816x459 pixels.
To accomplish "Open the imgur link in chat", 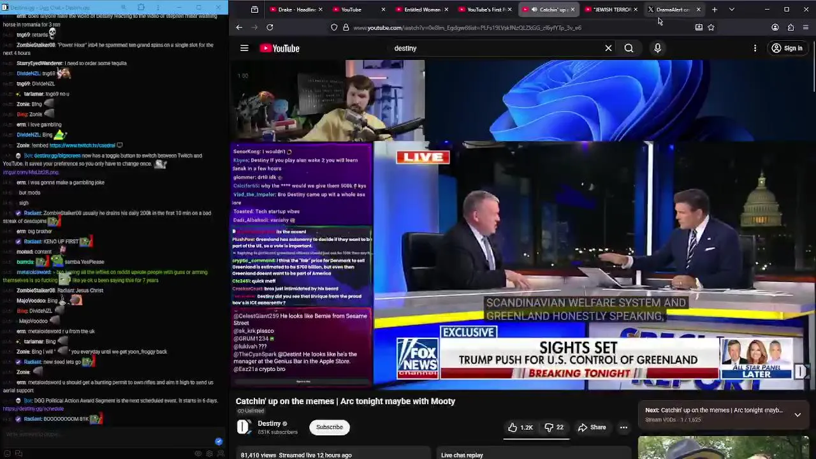I will tap(31, 172).
